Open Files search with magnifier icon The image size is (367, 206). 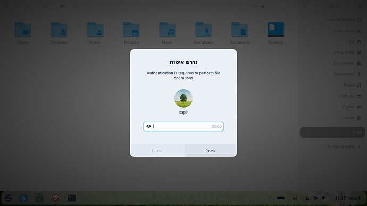pyautogui.click(x=360, y=6)
